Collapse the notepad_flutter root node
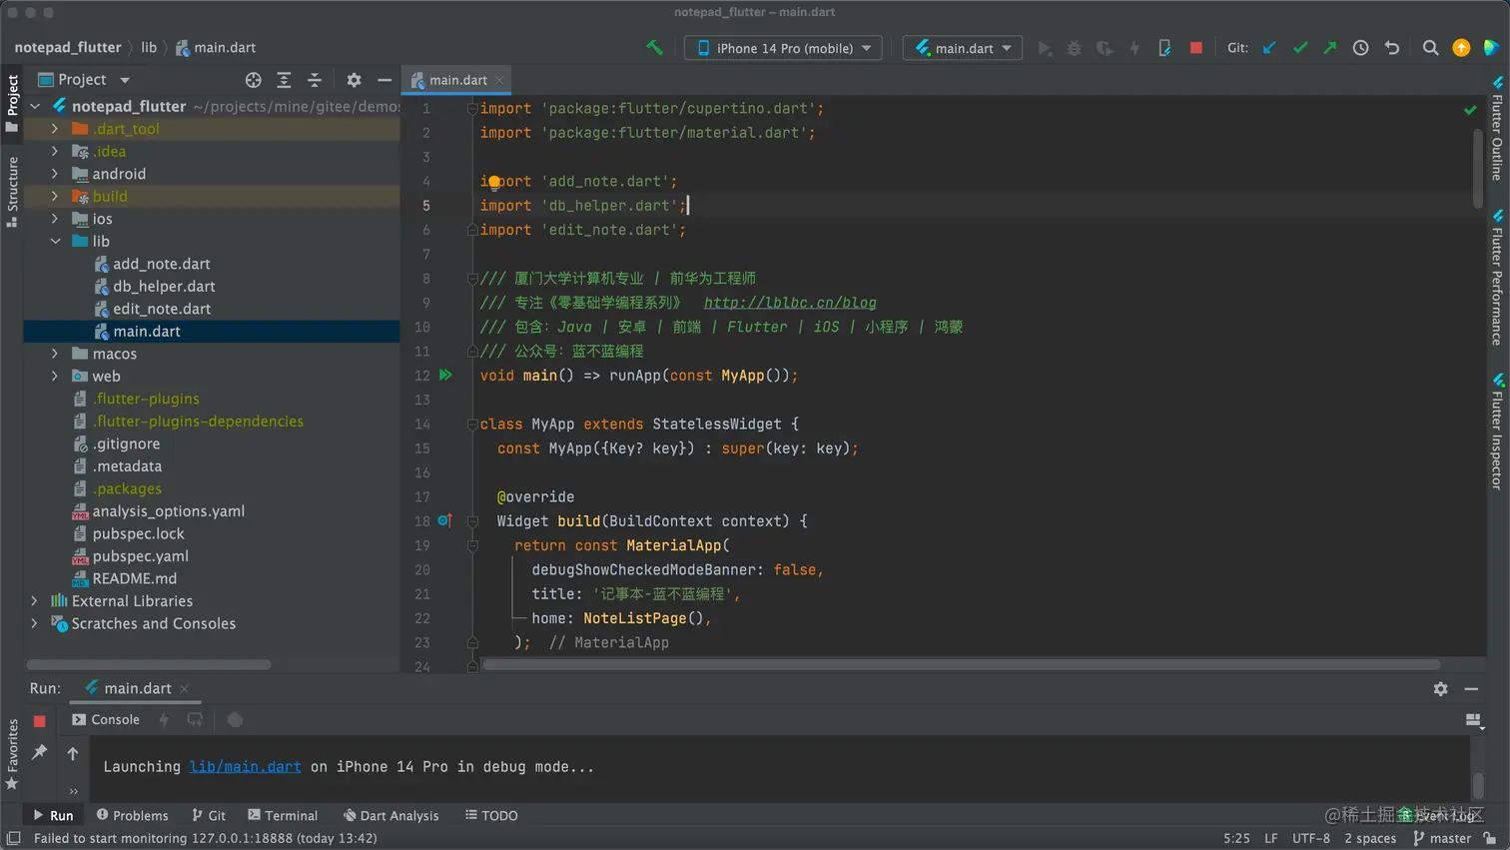The width and height of the screenshot is (1510, 850). tap(35, 106)
